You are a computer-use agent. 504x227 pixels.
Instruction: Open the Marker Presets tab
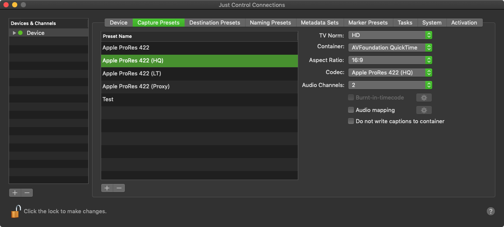(x=368, y=23)
